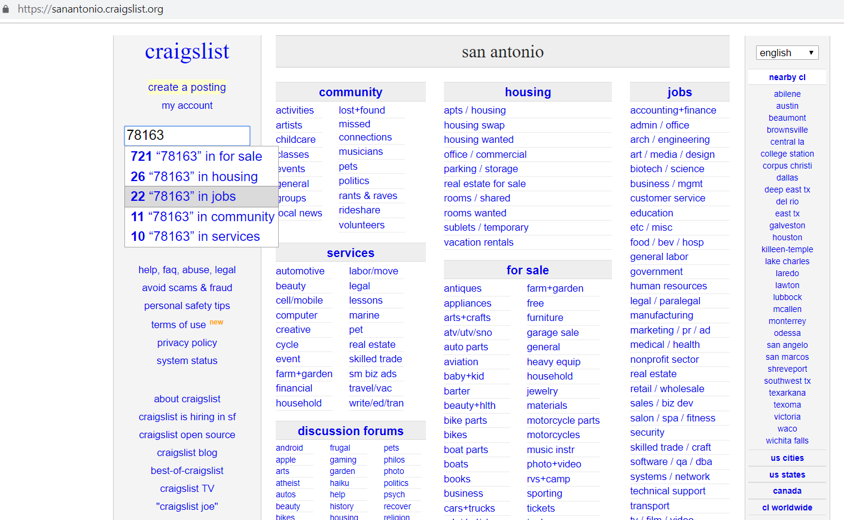Open cars+trucks listings
Image resolution: width=844 pixels, height=520 pixels.
[470, 508]
